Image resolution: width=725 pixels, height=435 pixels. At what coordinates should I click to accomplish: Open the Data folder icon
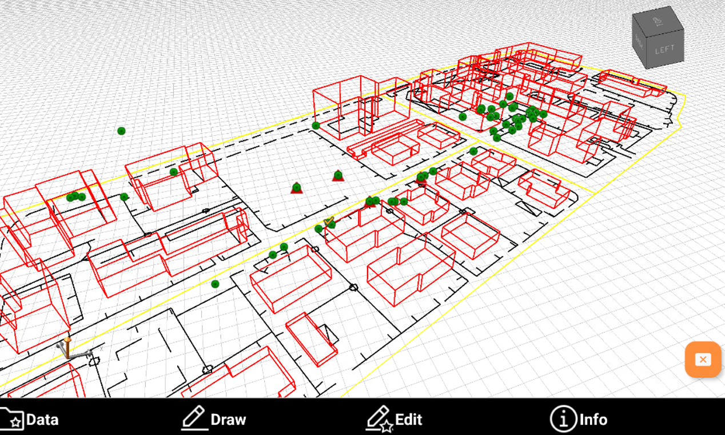(11, 419)
